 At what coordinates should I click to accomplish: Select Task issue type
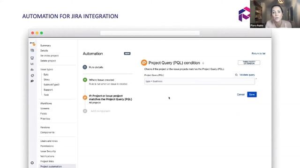(x=46, y=95)
